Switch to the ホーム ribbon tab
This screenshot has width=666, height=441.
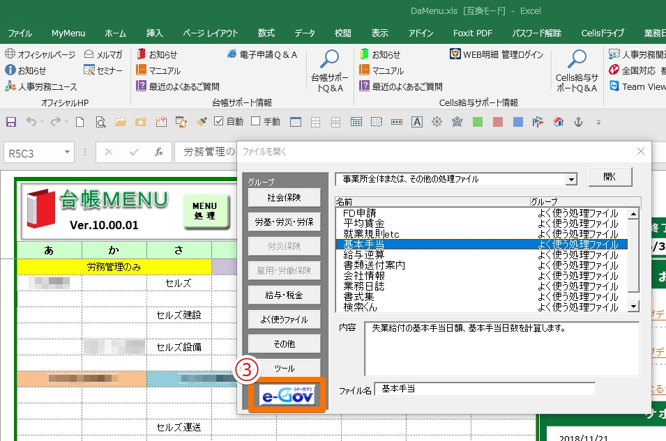pyautogui.click(x=115, y=33)
